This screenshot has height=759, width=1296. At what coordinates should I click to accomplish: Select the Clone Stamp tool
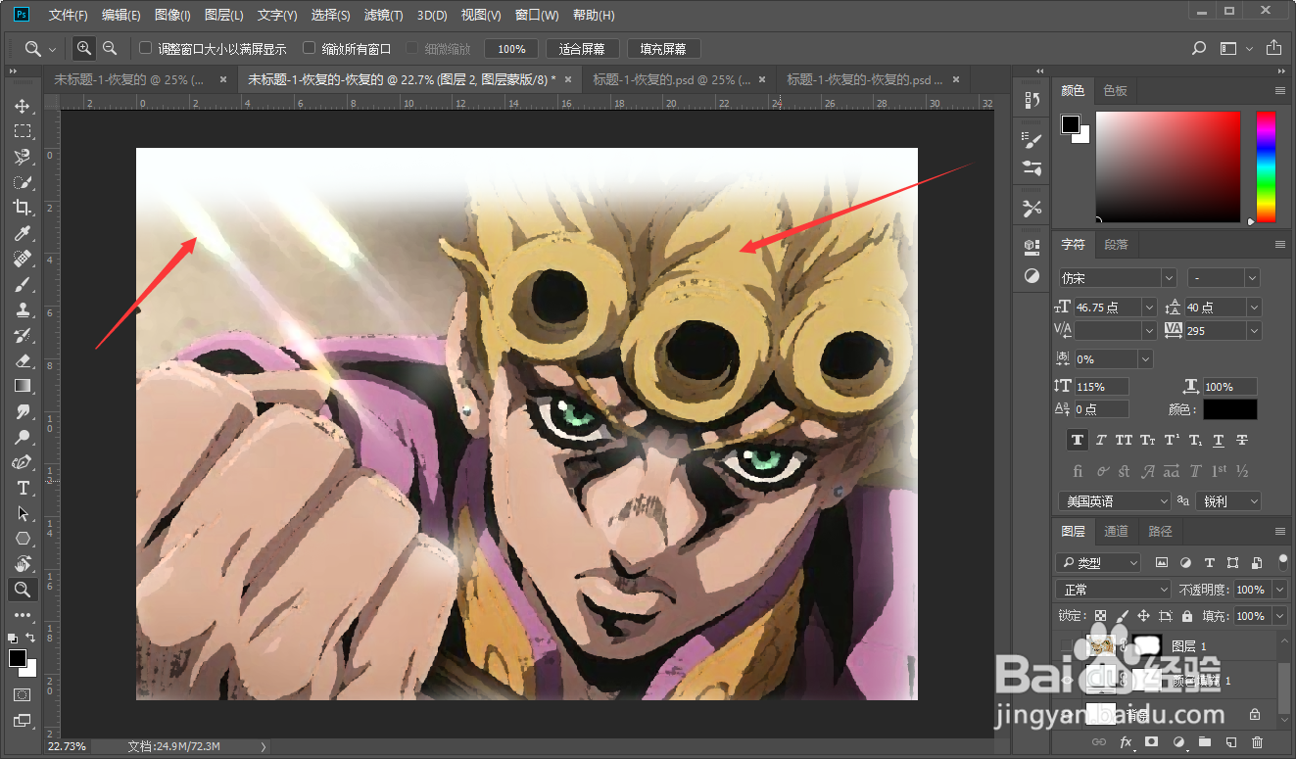click(x=22, y=309)
